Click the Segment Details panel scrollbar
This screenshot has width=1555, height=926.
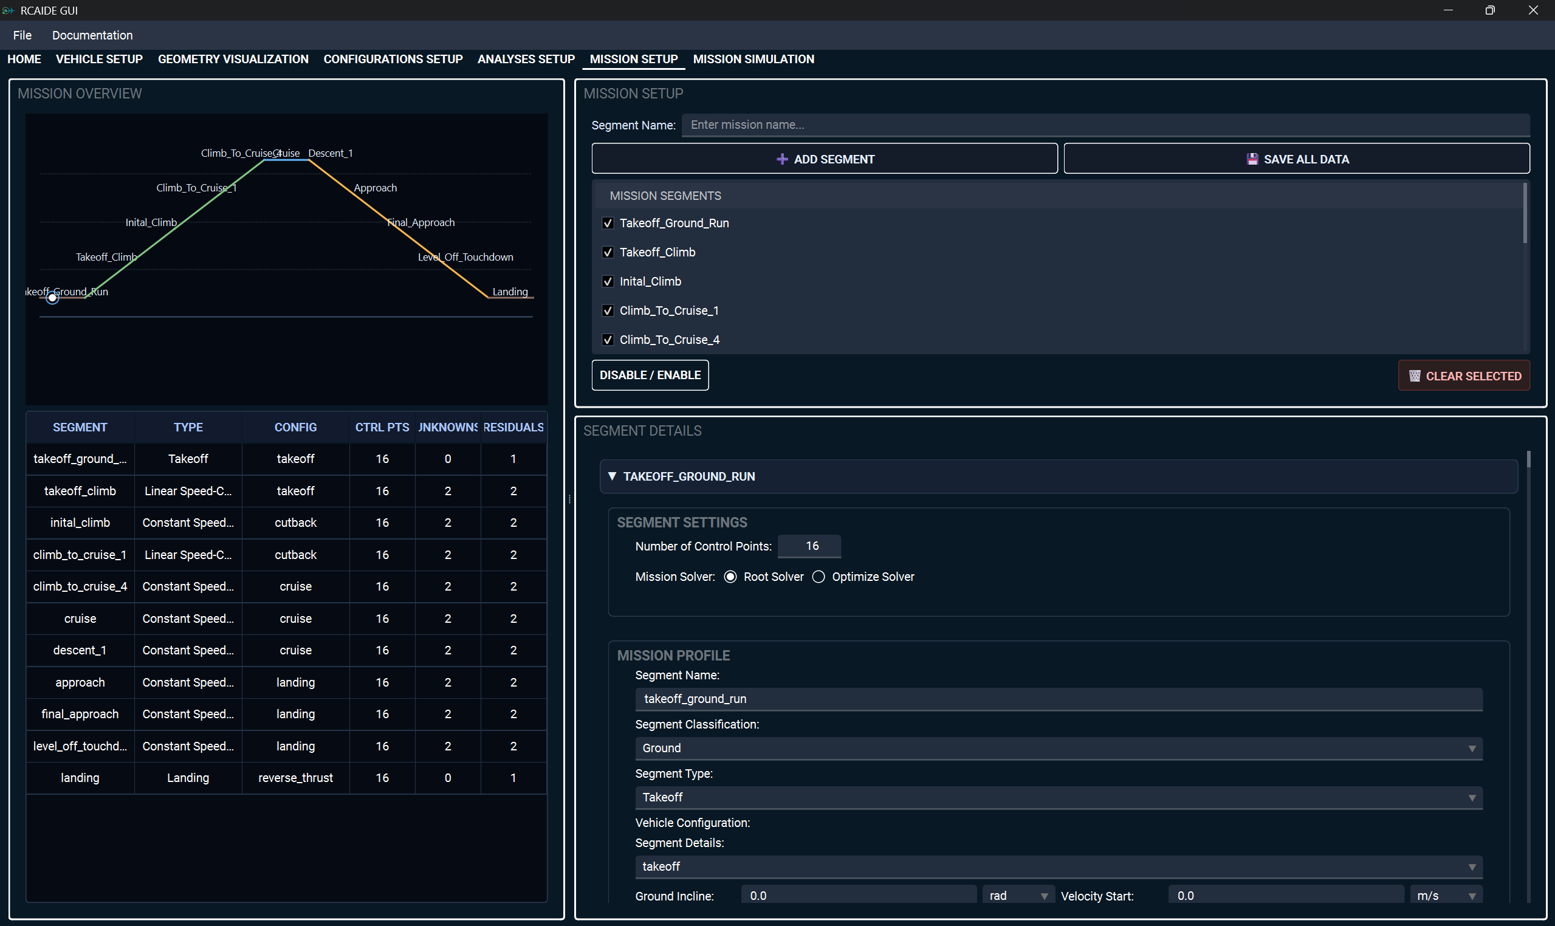point(1529,459)
